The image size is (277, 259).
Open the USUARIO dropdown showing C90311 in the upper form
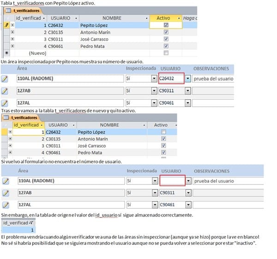(x=188, y=91)
